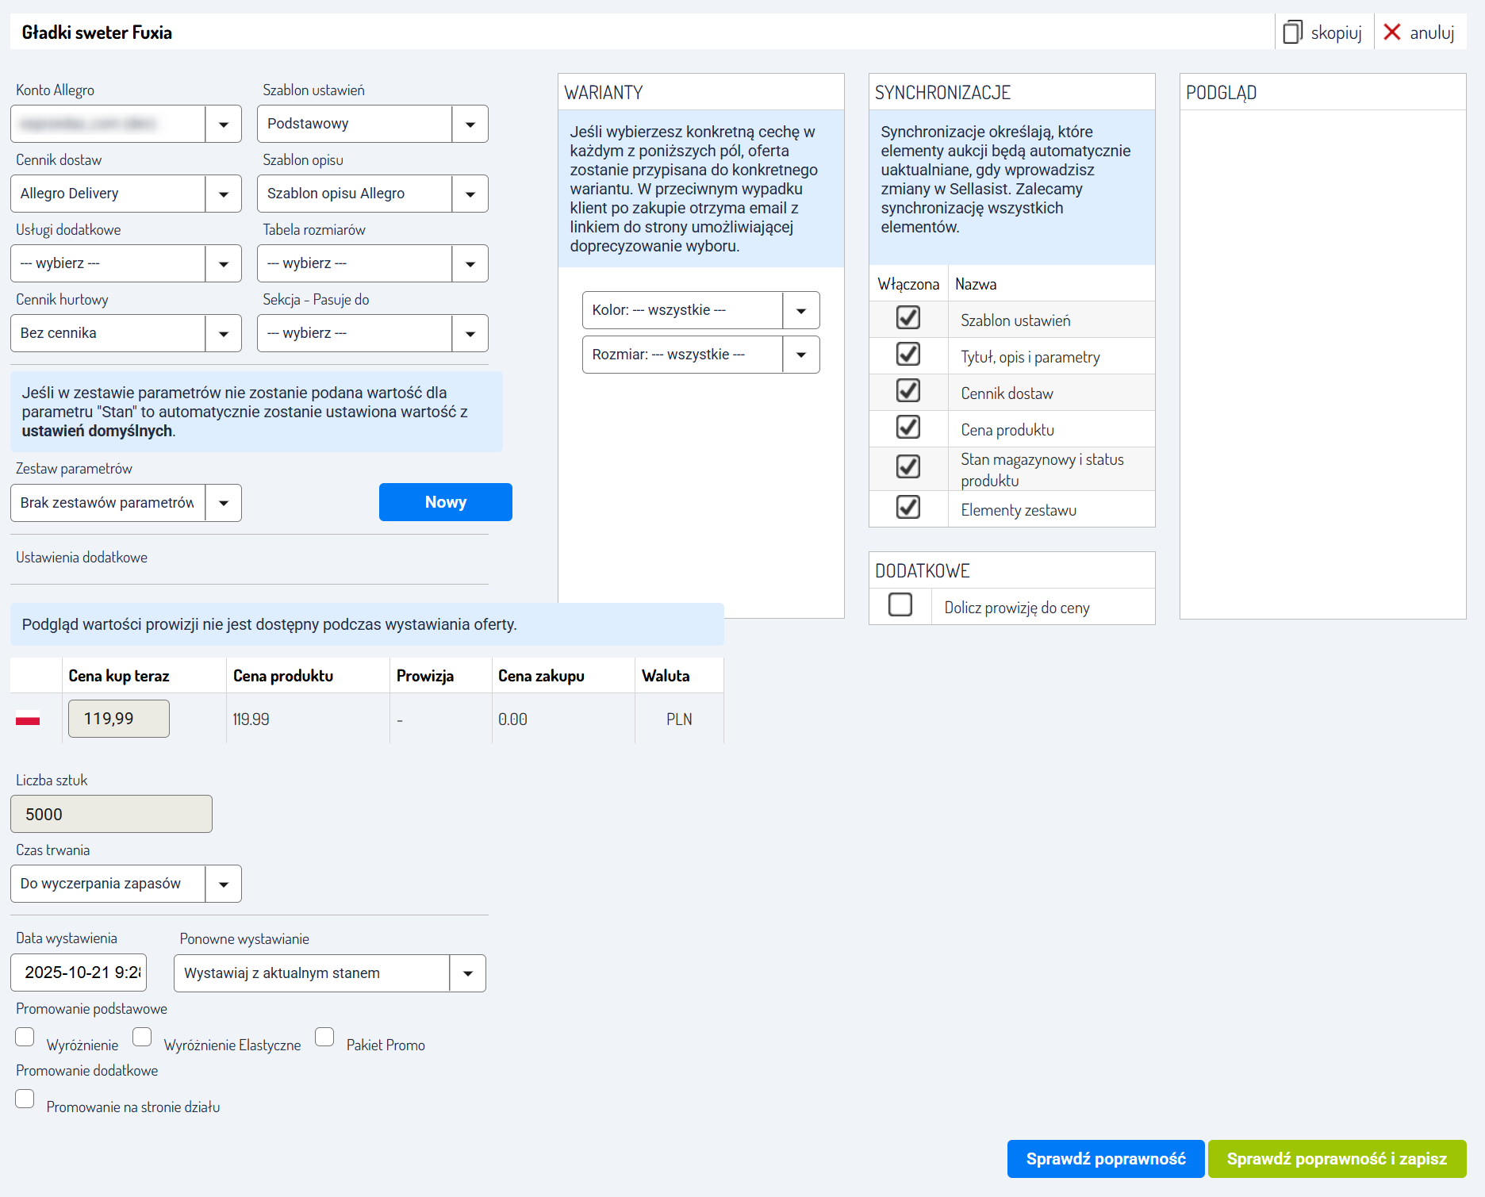This screenshot has width=1485, height=1197.
Task: Click the blue Sprawdź poprawność button
Action: tap(1105, 1159)
